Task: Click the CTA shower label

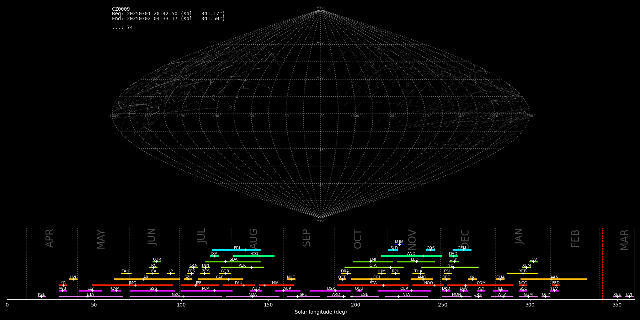Action: (x=373, y=266)
